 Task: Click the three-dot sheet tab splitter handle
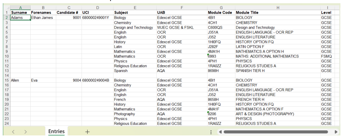[211, 132]
